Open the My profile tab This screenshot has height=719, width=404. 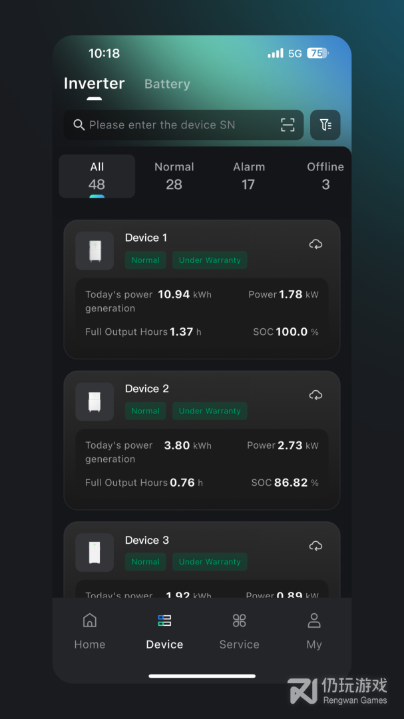[314, 632]
